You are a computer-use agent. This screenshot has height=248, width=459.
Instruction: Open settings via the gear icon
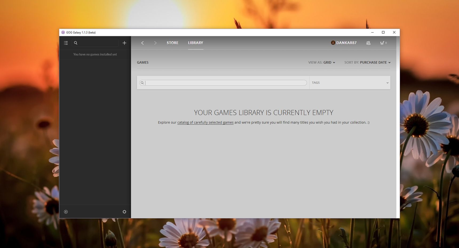[124, 212]
